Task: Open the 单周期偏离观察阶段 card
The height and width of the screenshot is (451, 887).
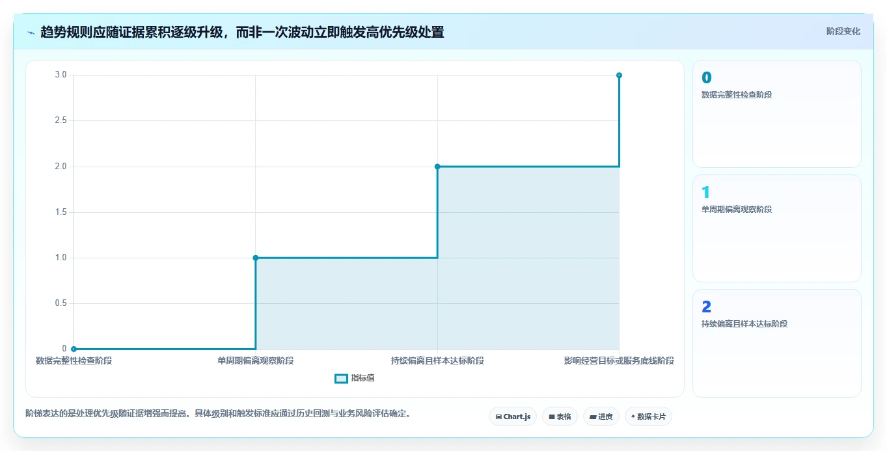Action: 777,228
